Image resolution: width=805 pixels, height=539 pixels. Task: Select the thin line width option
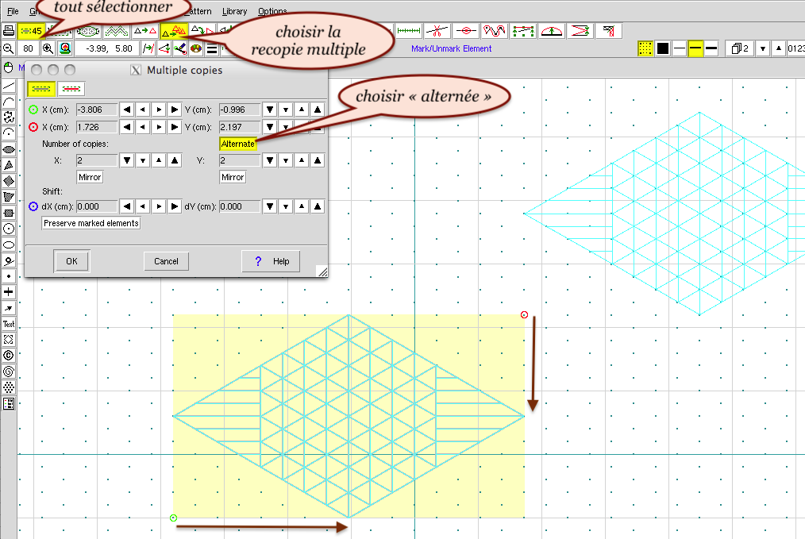point(680,48)
